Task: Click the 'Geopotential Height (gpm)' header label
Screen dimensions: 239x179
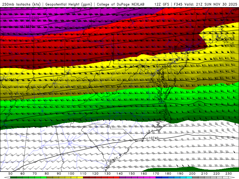Action: [69, 4]
